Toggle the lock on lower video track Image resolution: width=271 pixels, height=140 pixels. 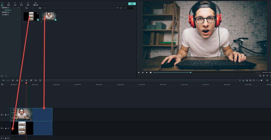[5, 128]
